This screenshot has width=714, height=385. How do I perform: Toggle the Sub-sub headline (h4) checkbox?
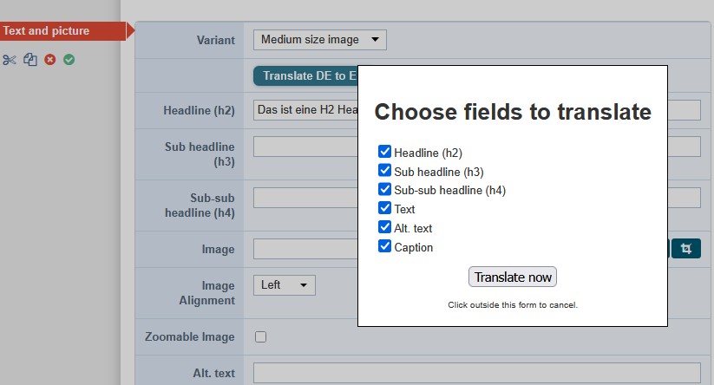coord(385,189)
